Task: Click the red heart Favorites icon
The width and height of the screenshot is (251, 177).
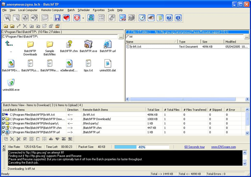Action: pyautogui.click(x=66, y=18)
